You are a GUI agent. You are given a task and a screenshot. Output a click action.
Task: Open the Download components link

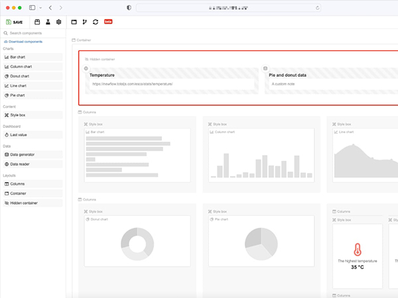pos(23,42)
